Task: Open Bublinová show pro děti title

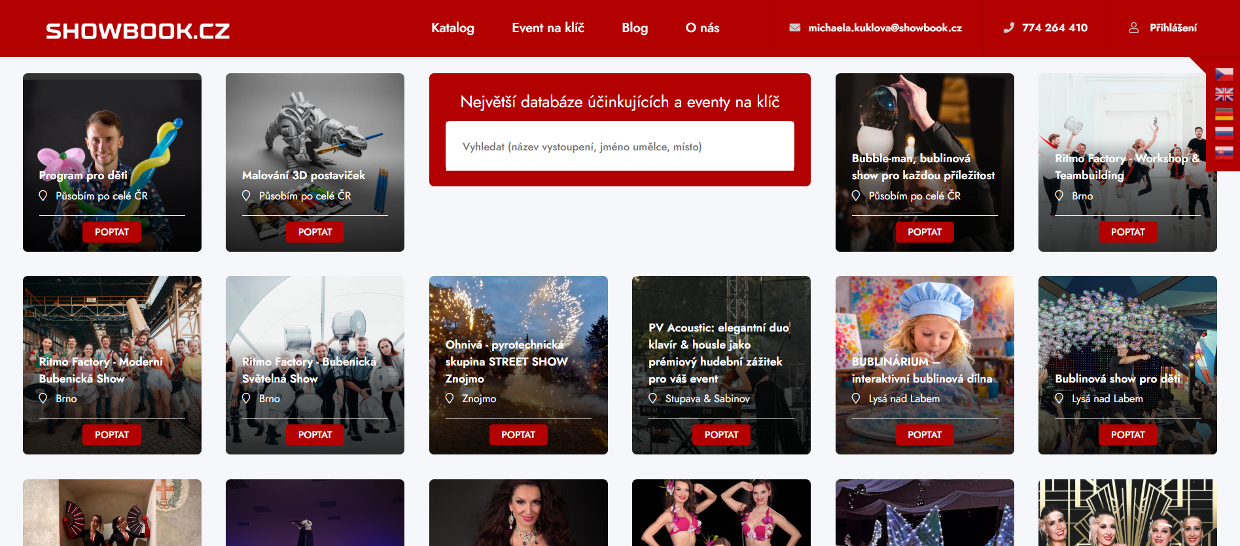Action: [x=1118, y=379]
